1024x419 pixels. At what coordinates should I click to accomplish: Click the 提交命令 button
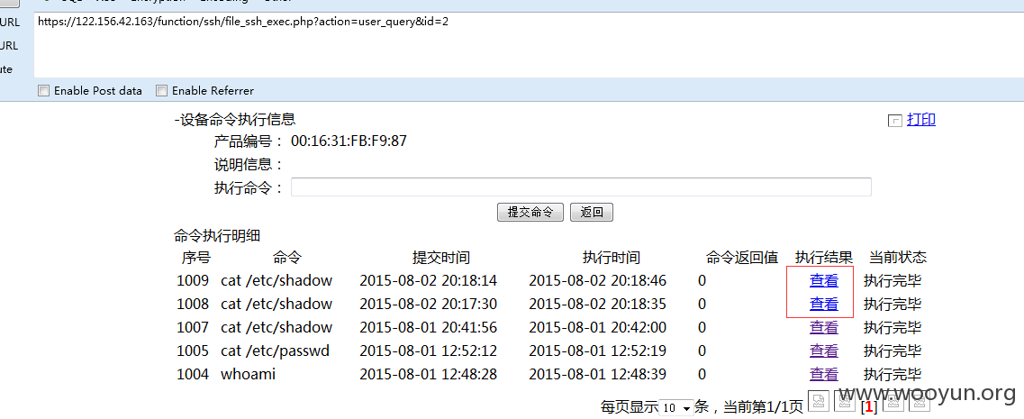530,213
